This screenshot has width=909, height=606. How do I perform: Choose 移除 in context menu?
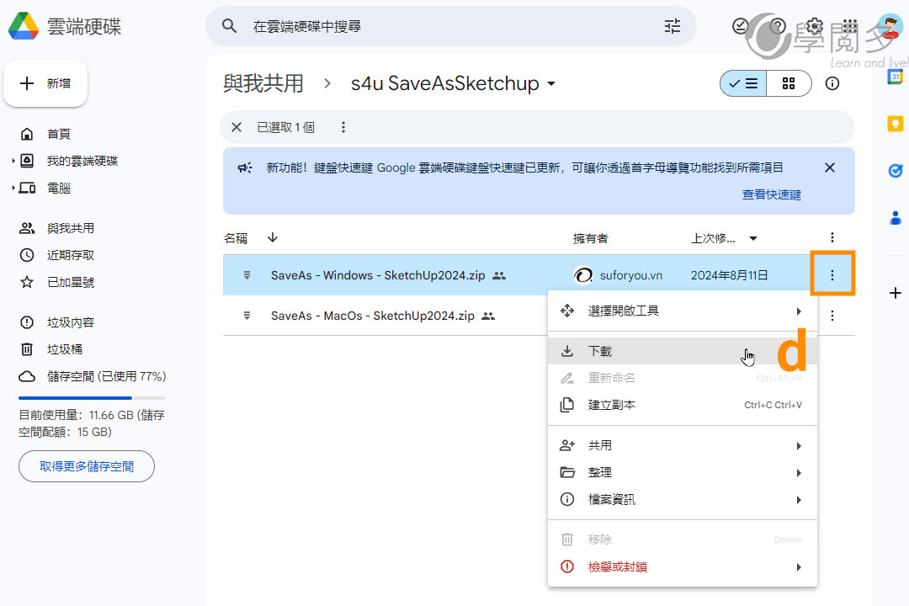[683, 540]
